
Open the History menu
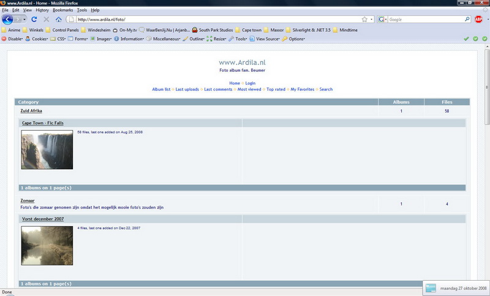tap(42, 10)
